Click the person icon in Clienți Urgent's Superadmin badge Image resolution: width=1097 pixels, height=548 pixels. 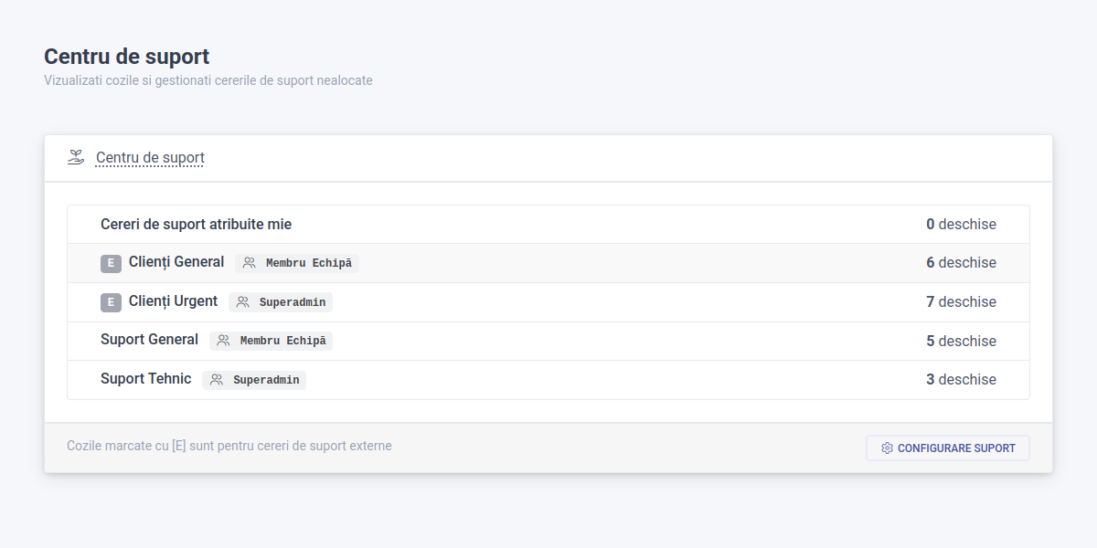click(241, 301)
